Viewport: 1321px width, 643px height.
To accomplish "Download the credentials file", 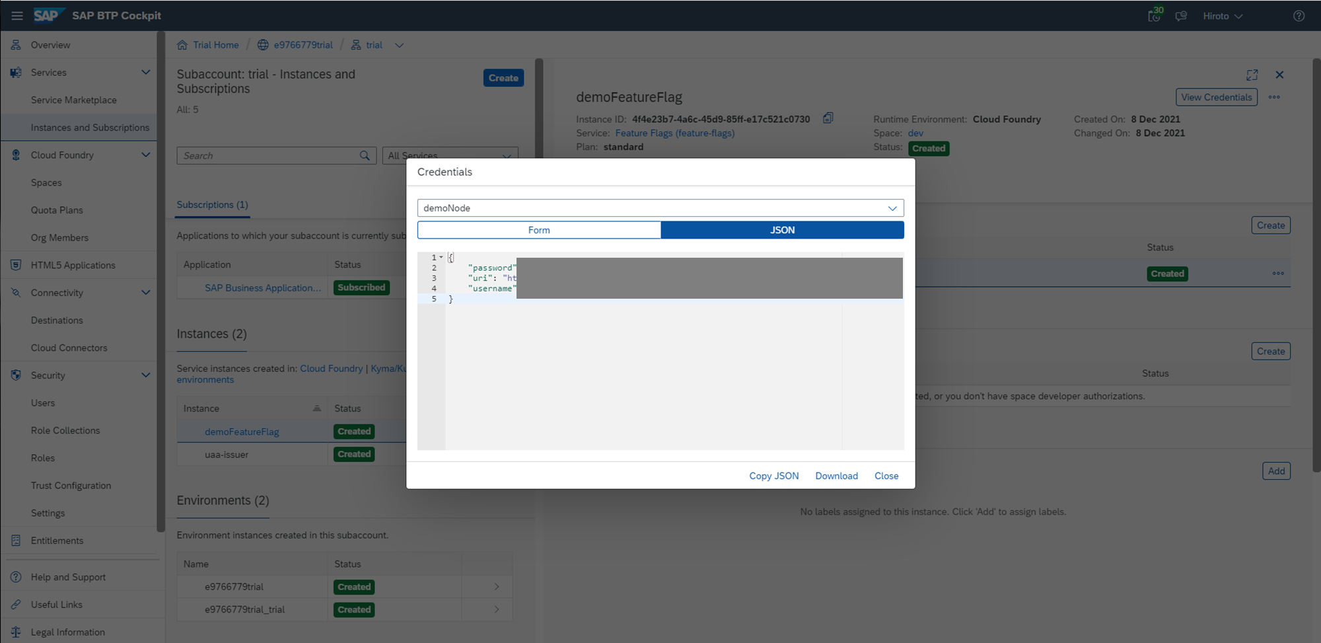I will click(836, 476).
